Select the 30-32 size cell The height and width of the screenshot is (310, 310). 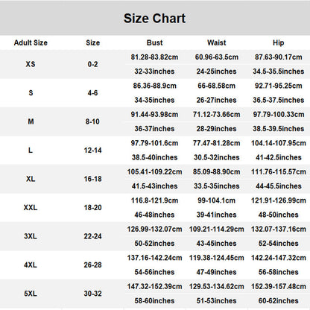tap(92, 294)
